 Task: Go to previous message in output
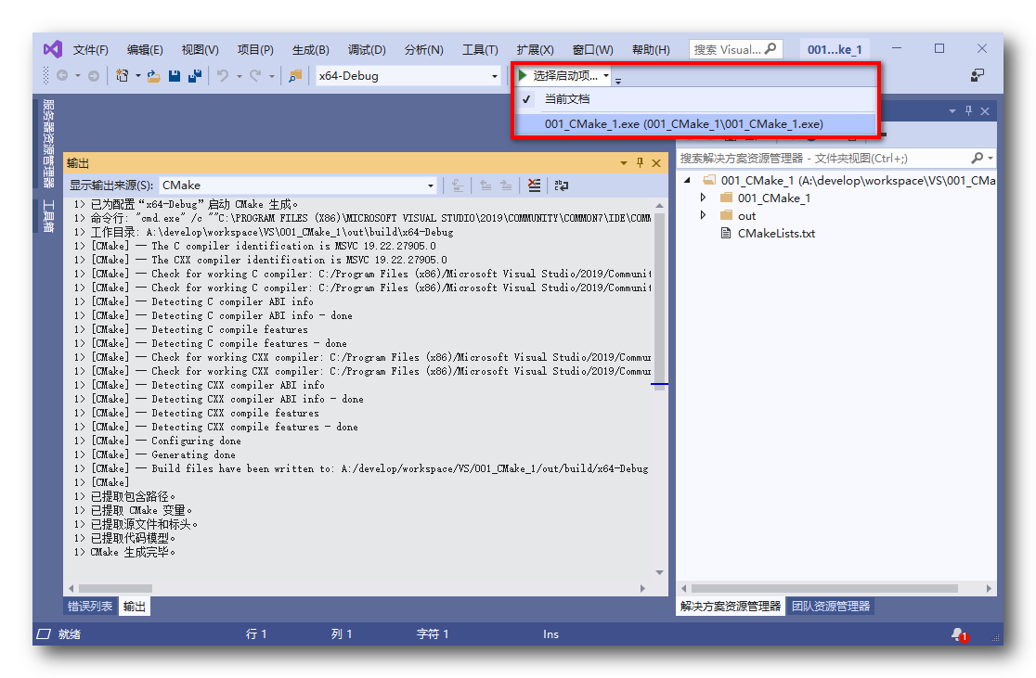coord(486,185)
